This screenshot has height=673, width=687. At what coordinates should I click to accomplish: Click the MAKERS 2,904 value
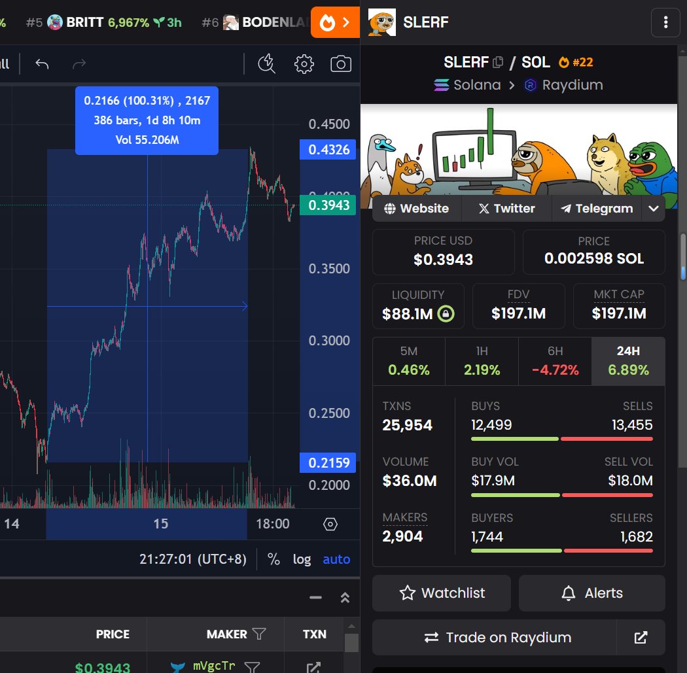[x=402, y=536]
